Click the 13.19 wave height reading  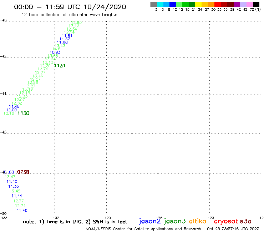(x=27, y=90)
